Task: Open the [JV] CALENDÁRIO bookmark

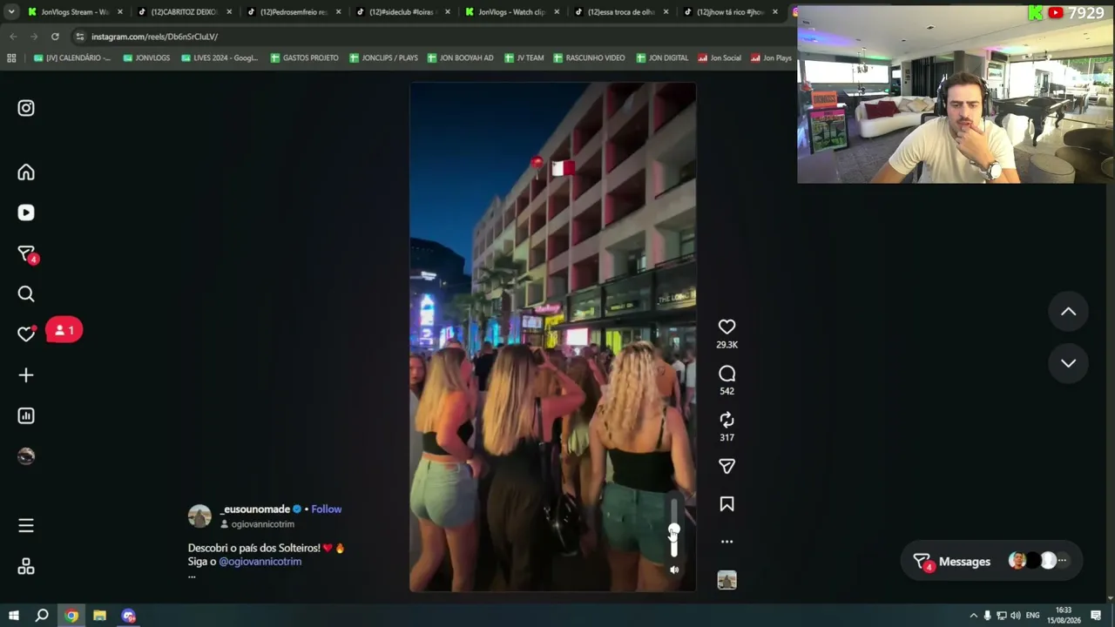Action: point(72,58)
